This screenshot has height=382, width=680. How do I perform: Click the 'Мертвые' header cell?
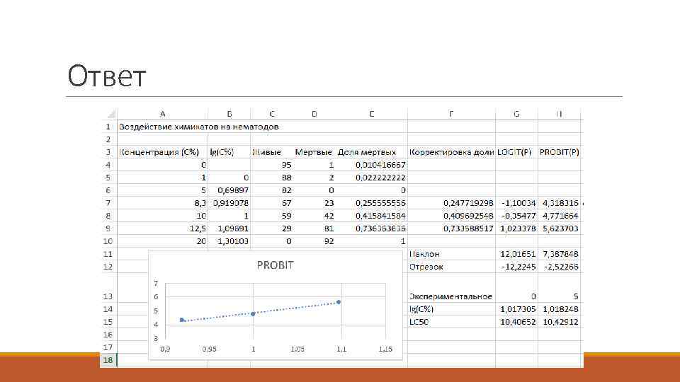pos(314,152)
